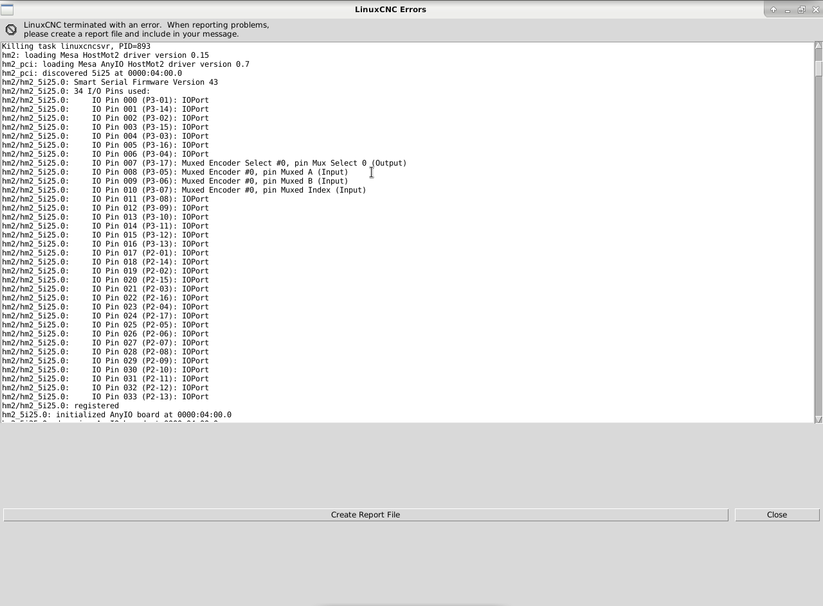823x606 pixels.
Task: Select line IO Pin 020 (P2-15)
Action: (x=105, y=280)
